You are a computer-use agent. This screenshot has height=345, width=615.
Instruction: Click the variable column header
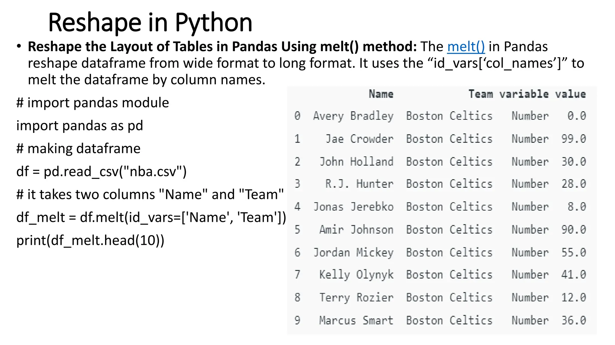click(524, 94)
